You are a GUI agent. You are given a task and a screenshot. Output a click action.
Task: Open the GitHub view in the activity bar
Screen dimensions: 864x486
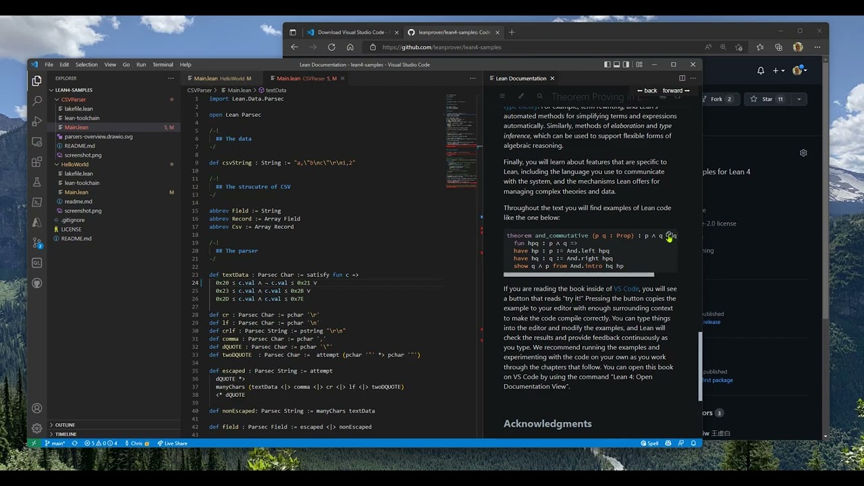click(37, 283)
